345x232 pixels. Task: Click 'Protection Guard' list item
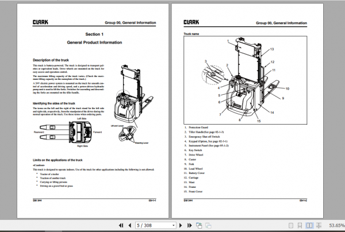tap(198, 127)
